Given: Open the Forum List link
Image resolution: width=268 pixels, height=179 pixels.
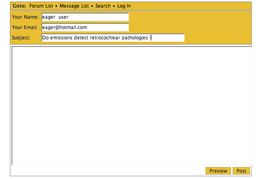Looking at the screenshot, I should click(x=41, y=6).
